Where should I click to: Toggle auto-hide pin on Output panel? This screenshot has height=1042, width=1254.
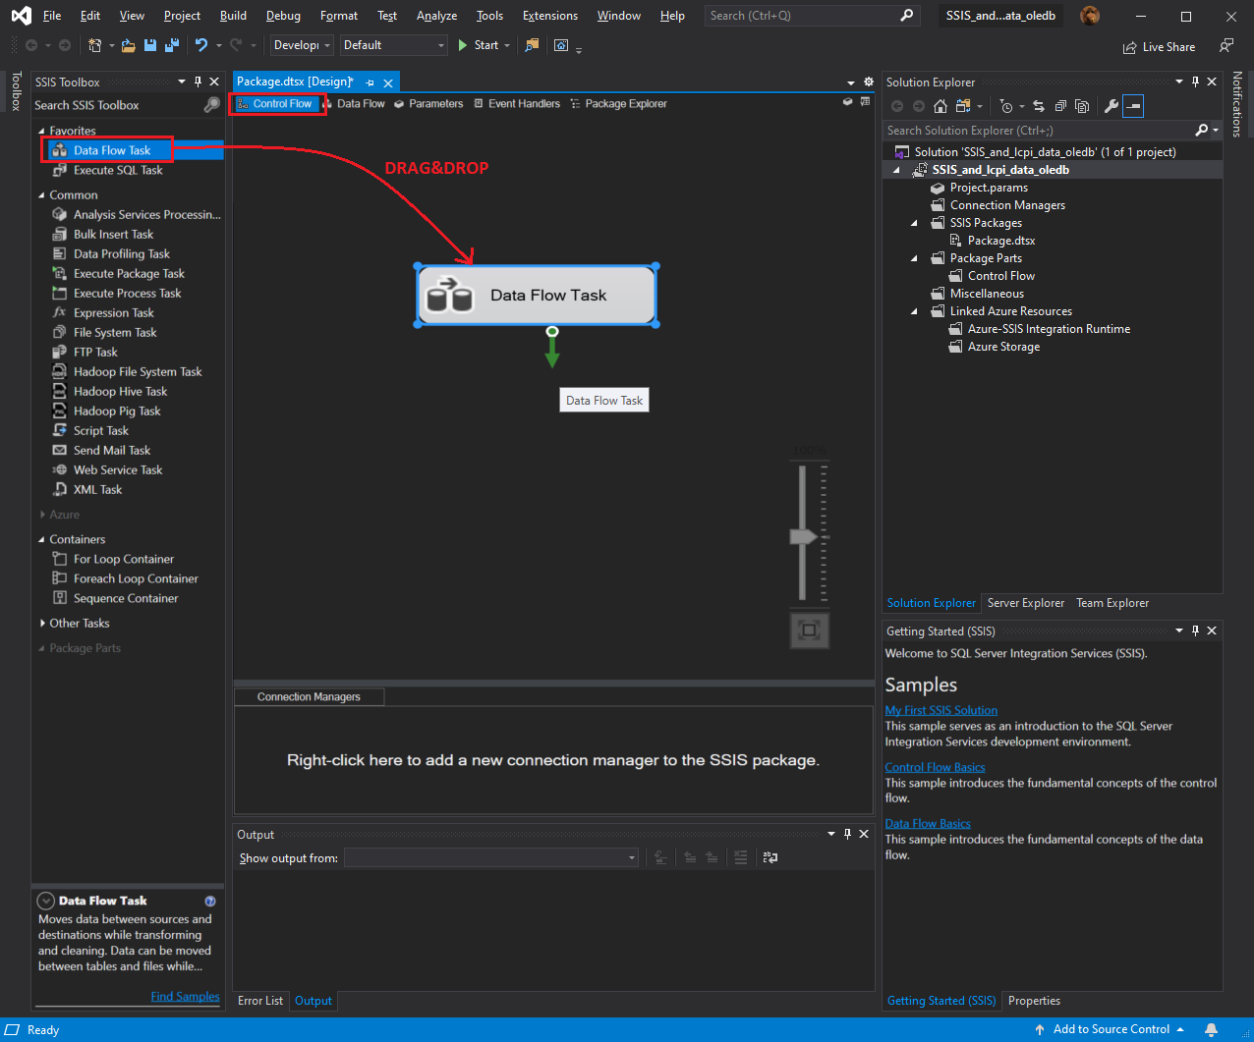847,834
